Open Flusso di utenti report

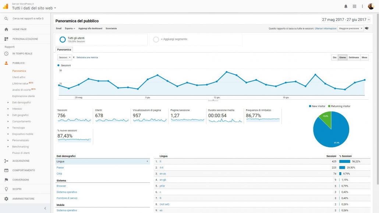coord(21,153)
